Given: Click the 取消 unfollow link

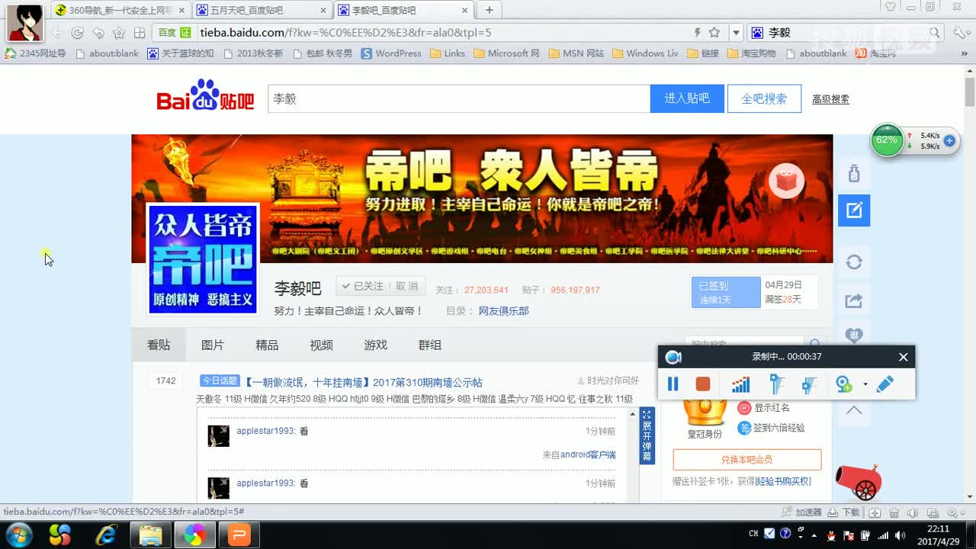Looking at the screenshot, I should click(x=407, y=286).
